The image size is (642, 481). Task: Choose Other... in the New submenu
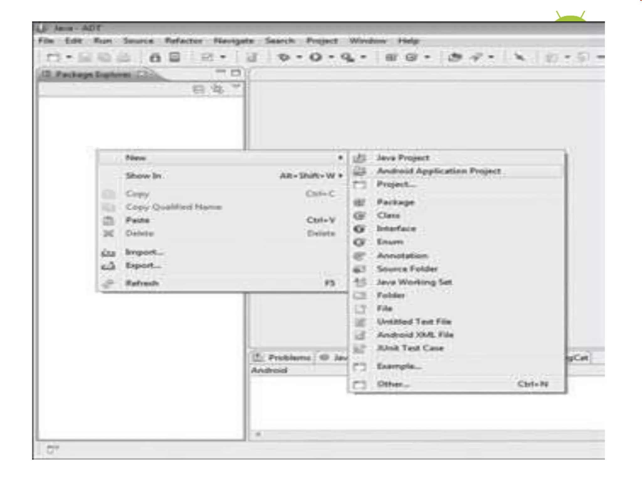[x=392, y=384]
